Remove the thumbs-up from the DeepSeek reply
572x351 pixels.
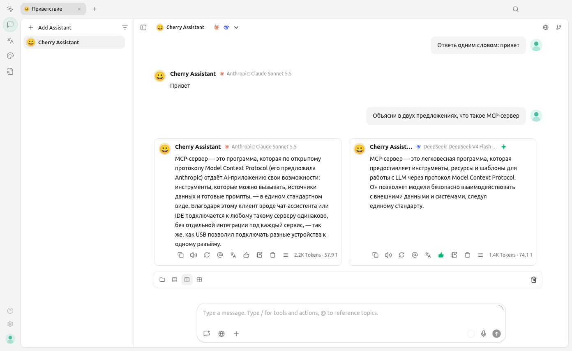[x=441, y=255]
